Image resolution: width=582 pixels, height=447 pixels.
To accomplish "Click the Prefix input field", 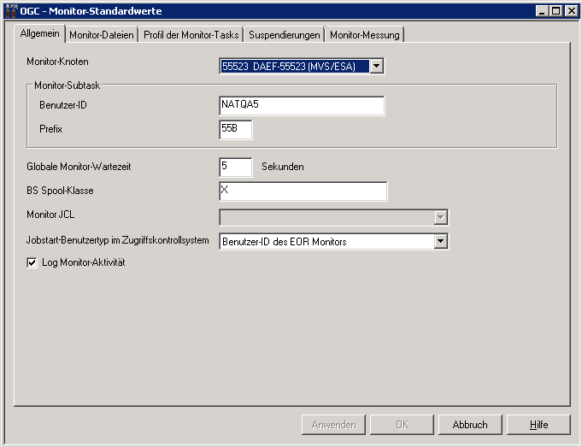I will coord(236,130).
